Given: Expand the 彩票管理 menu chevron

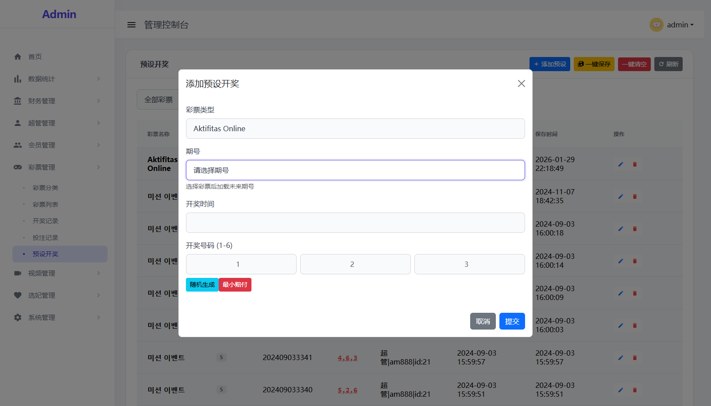Looking at the screenshot, I should (99, 167).
